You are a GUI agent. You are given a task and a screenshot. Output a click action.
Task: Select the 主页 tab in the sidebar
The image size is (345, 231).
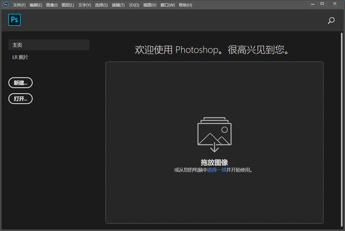click(x=49, y=45)
